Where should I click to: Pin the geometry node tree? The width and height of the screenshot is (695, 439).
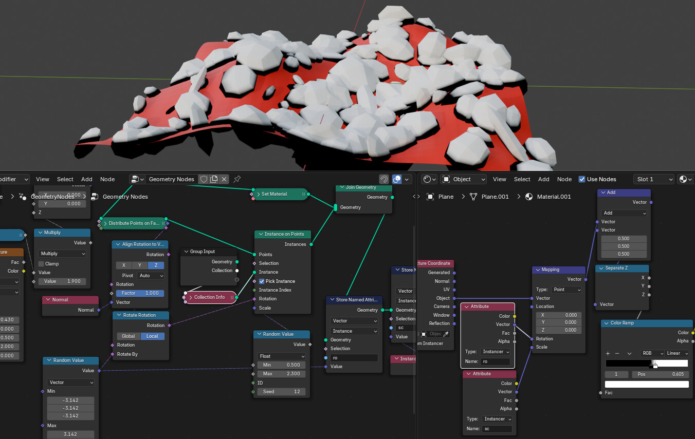(237, 179)
